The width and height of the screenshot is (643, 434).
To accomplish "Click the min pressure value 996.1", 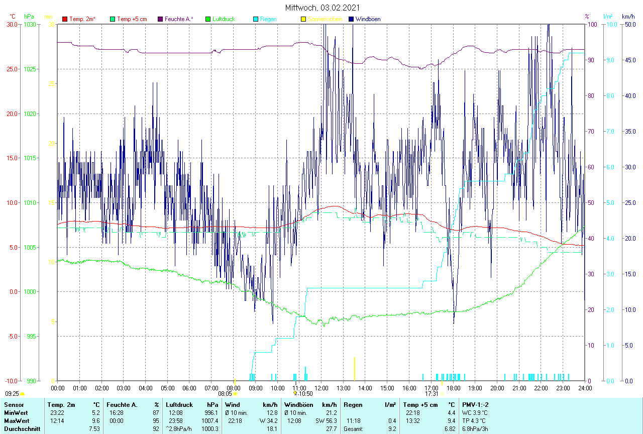I will [x=211, y=413].
